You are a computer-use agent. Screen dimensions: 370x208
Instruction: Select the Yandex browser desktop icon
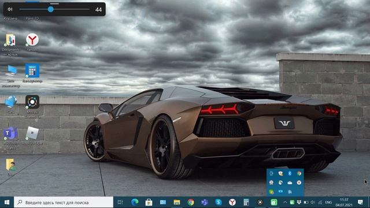coord(32,42)
